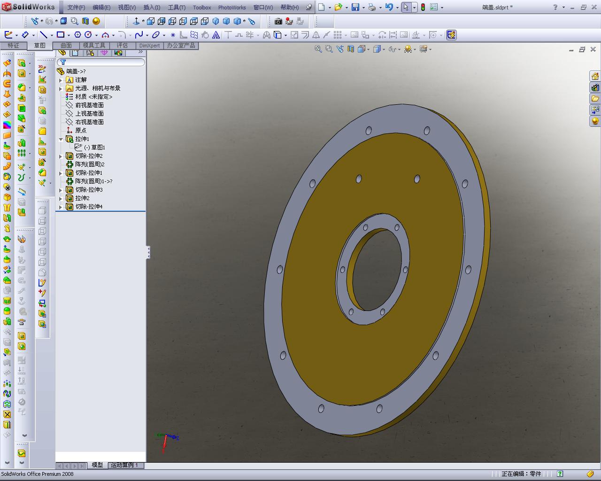601x481 pixels.
Task: Click the Rebuild traffic light icon
Action: (423, 8)
